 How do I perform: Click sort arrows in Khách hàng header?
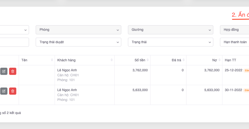point(112,60)
